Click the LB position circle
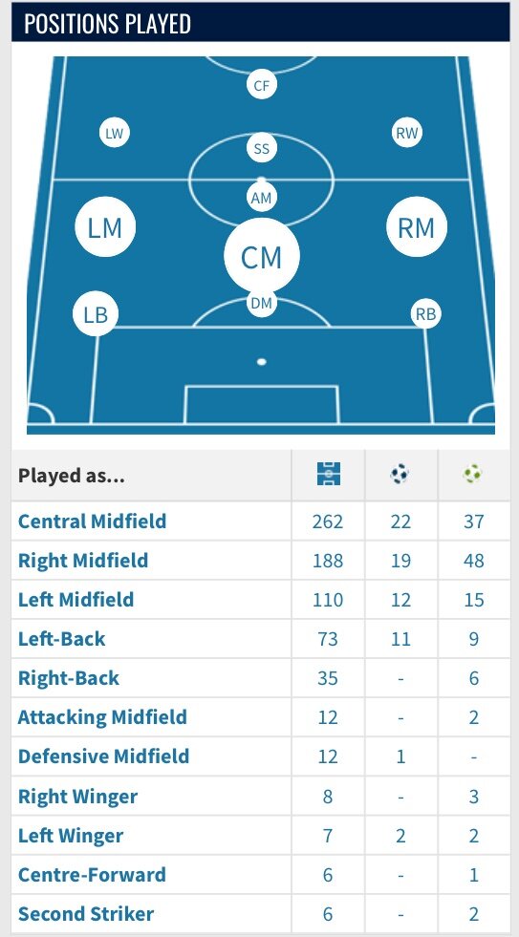519x937 pixels. (96, 313)
